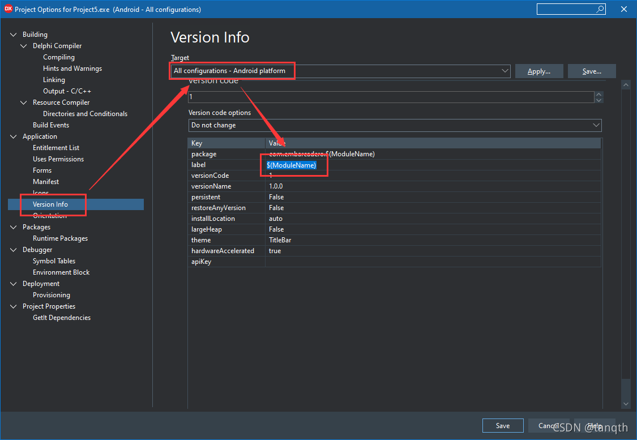Image resolution: width=637 pixels, height=440 pixels.
Task: Click the Apply... button
Action: point(539,71)
